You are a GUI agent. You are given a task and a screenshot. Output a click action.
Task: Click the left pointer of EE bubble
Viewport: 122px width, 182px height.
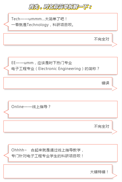[6, 68]
